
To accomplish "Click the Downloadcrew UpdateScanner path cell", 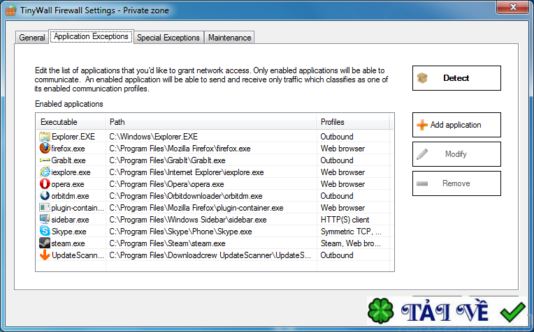I will click(210, 255).
